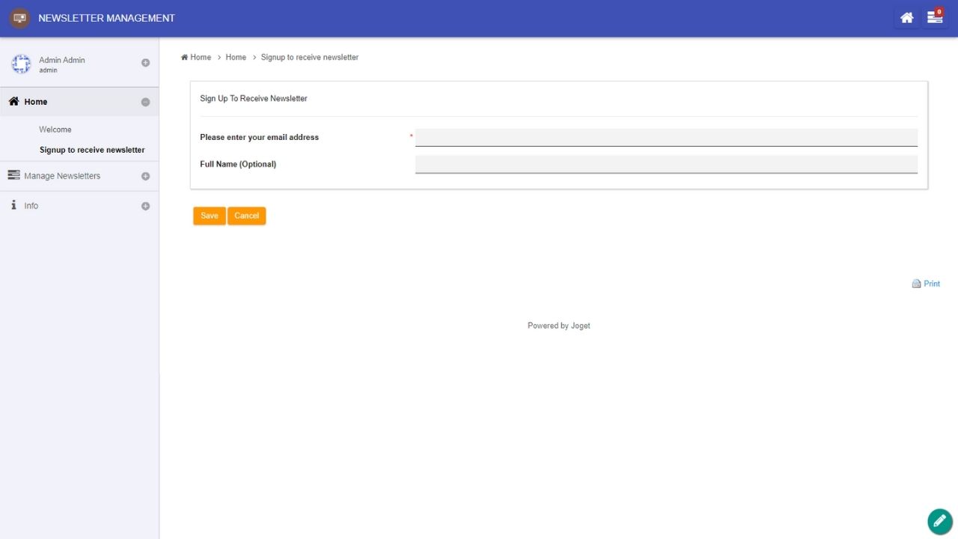The image size is (958, 539).
Task: Click the "Please enter your email address" label
Action: [259, 137]
